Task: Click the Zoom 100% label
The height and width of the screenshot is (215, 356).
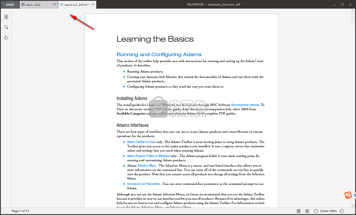Action: click(x=329, y=211)
